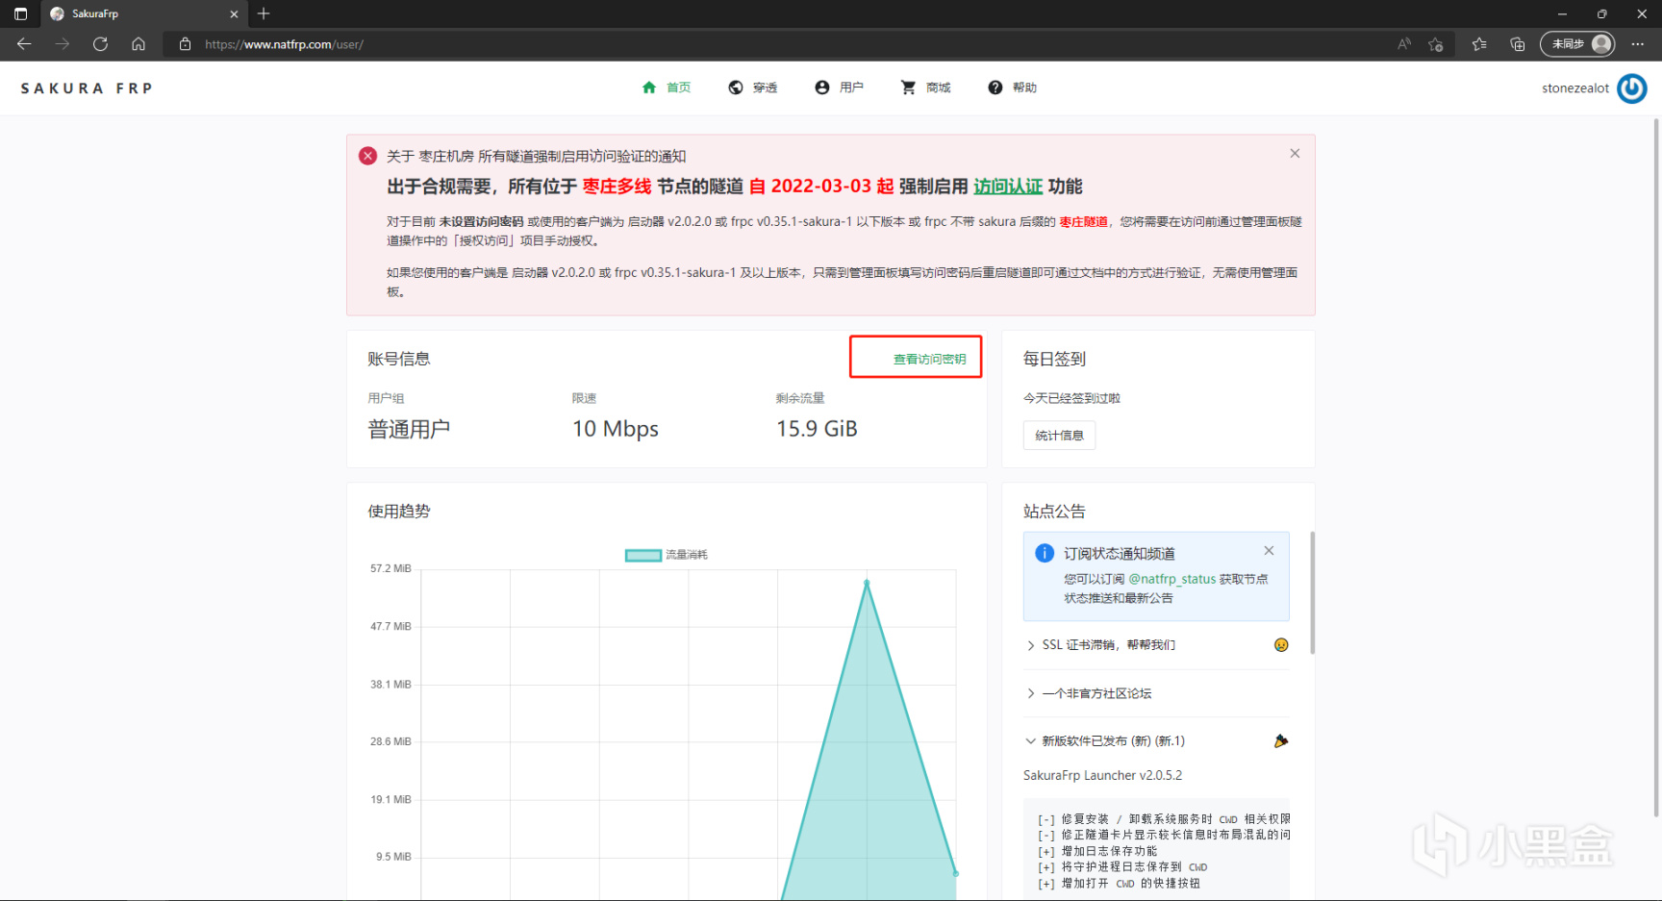Viewport: 1662px width, 901px height.
Task: Click stonezealot username
Action: [1574, 88]
